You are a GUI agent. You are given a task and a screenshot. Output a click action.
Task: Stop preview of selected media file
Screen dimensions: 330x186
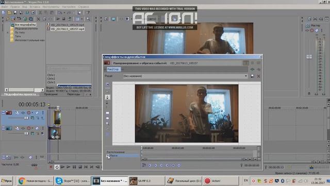tap(63, 19)
